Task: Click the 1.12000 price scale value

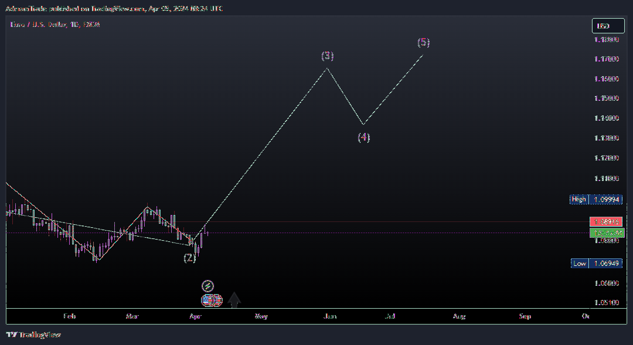Action: tap(607, 158)
